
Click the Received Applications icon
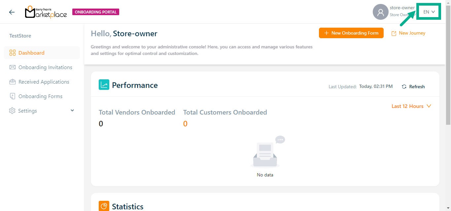pyautogui.click(x=13, y=82)
